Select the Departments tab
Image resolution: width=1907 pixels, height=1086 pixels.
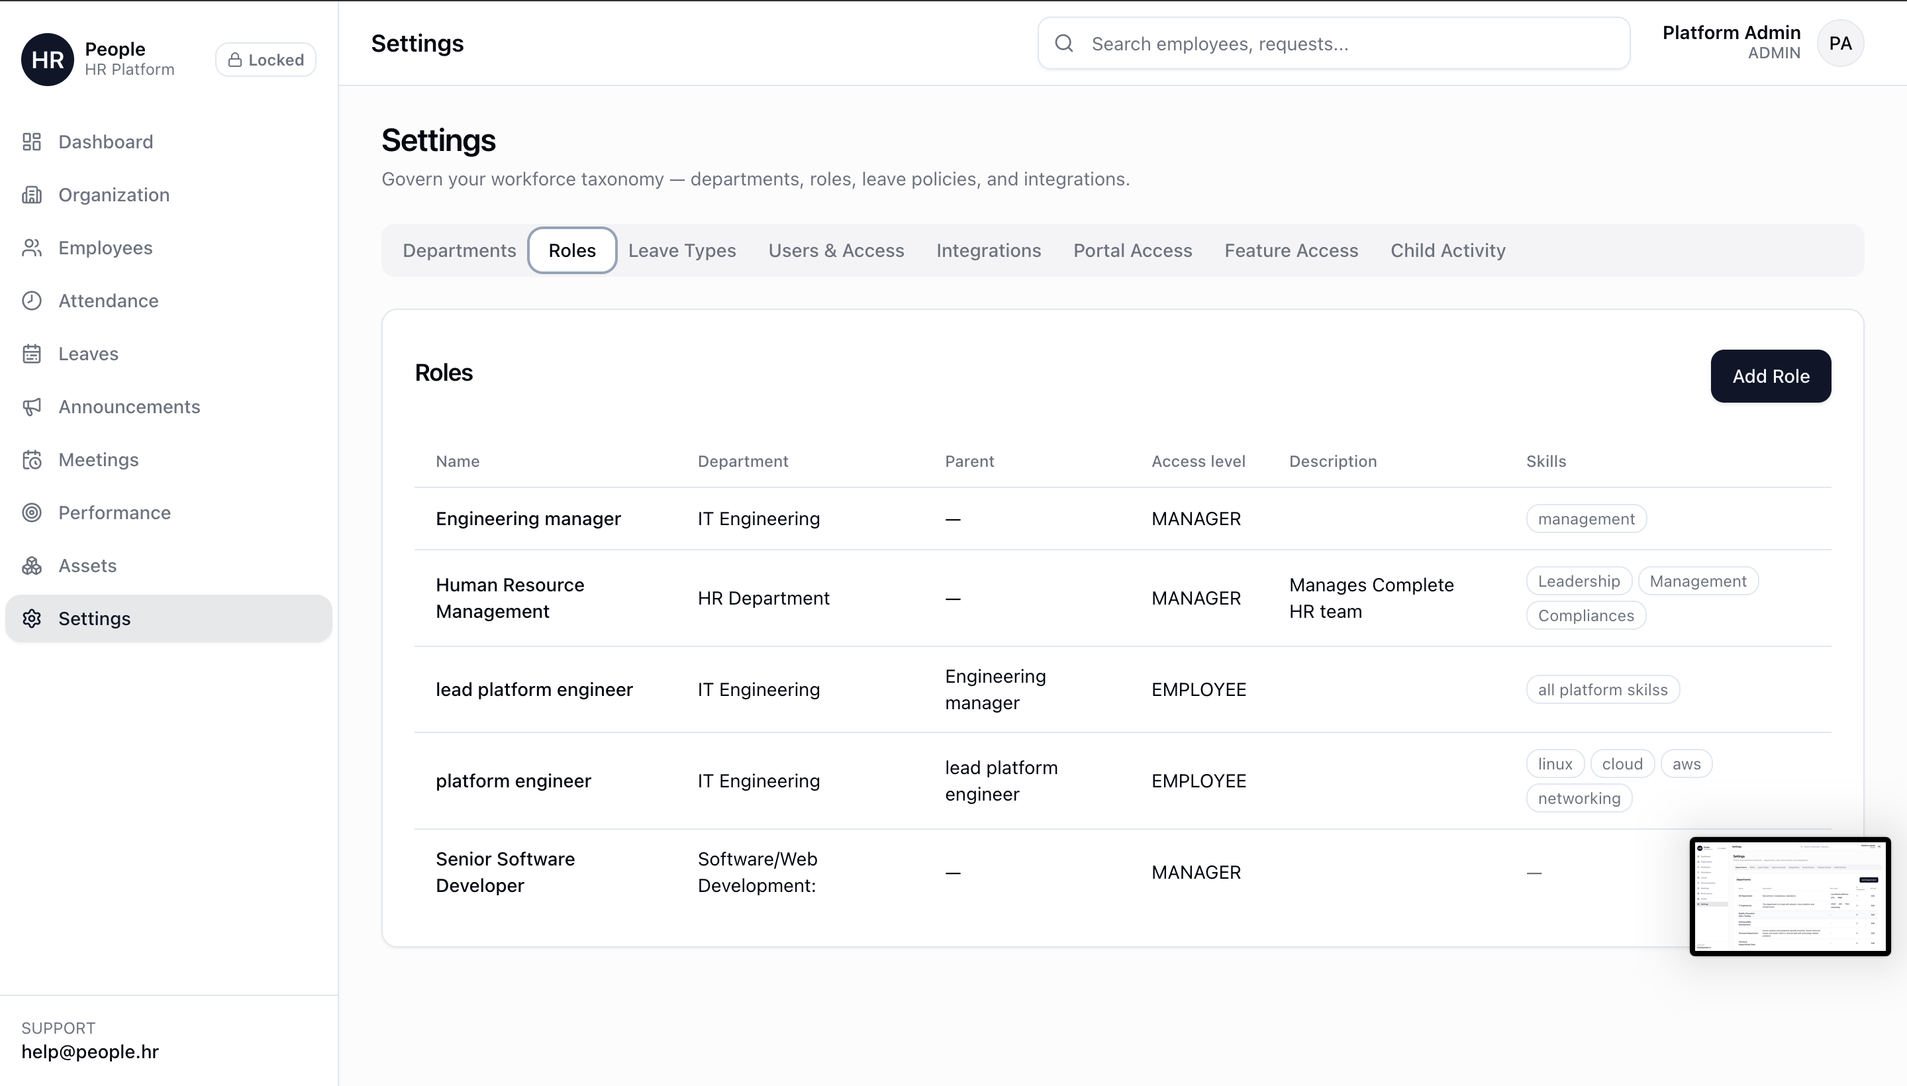(x=459, y=250)
